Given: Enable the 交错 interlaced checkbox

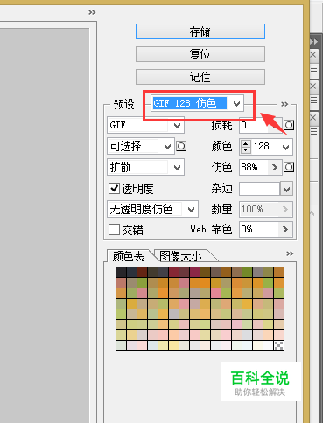Looking at the screenshot, I should click(114, 230).
